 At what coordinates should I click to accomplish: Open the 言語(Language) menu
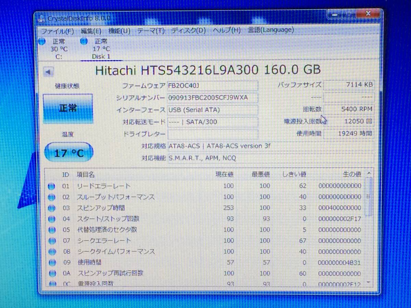pyautogui.click(x=271, y=30)
